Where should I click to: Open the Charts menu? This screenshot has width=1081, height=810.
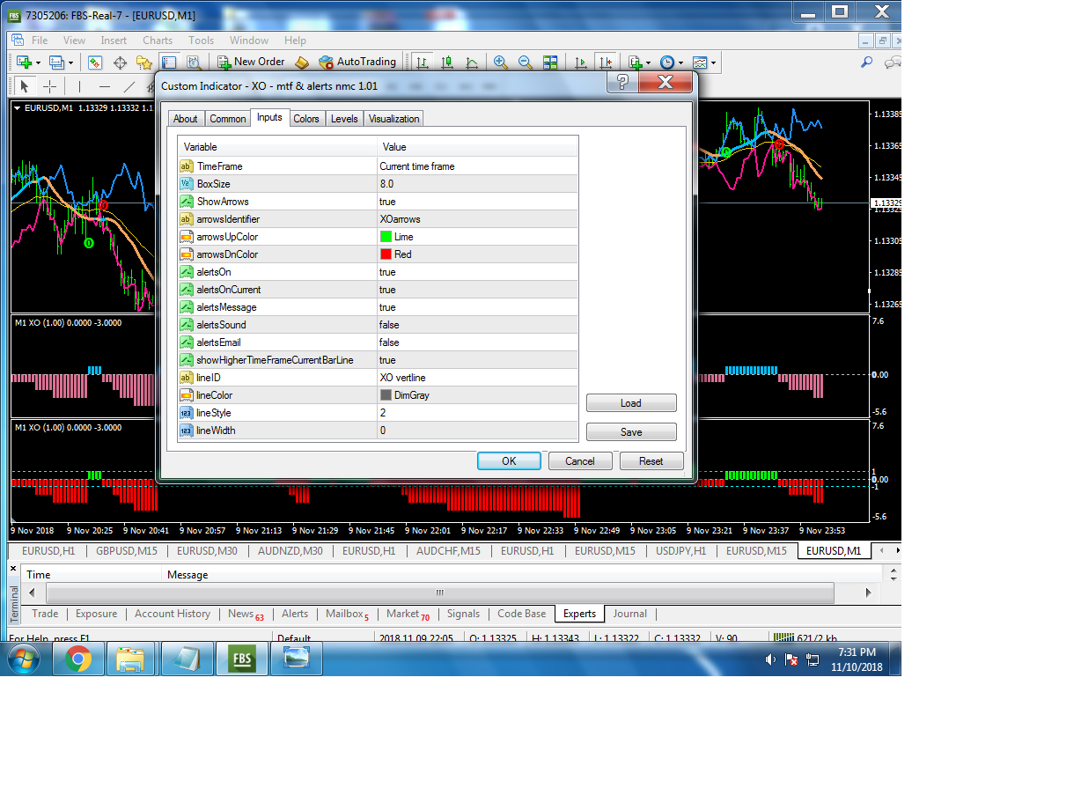click(x=158, y=40)
